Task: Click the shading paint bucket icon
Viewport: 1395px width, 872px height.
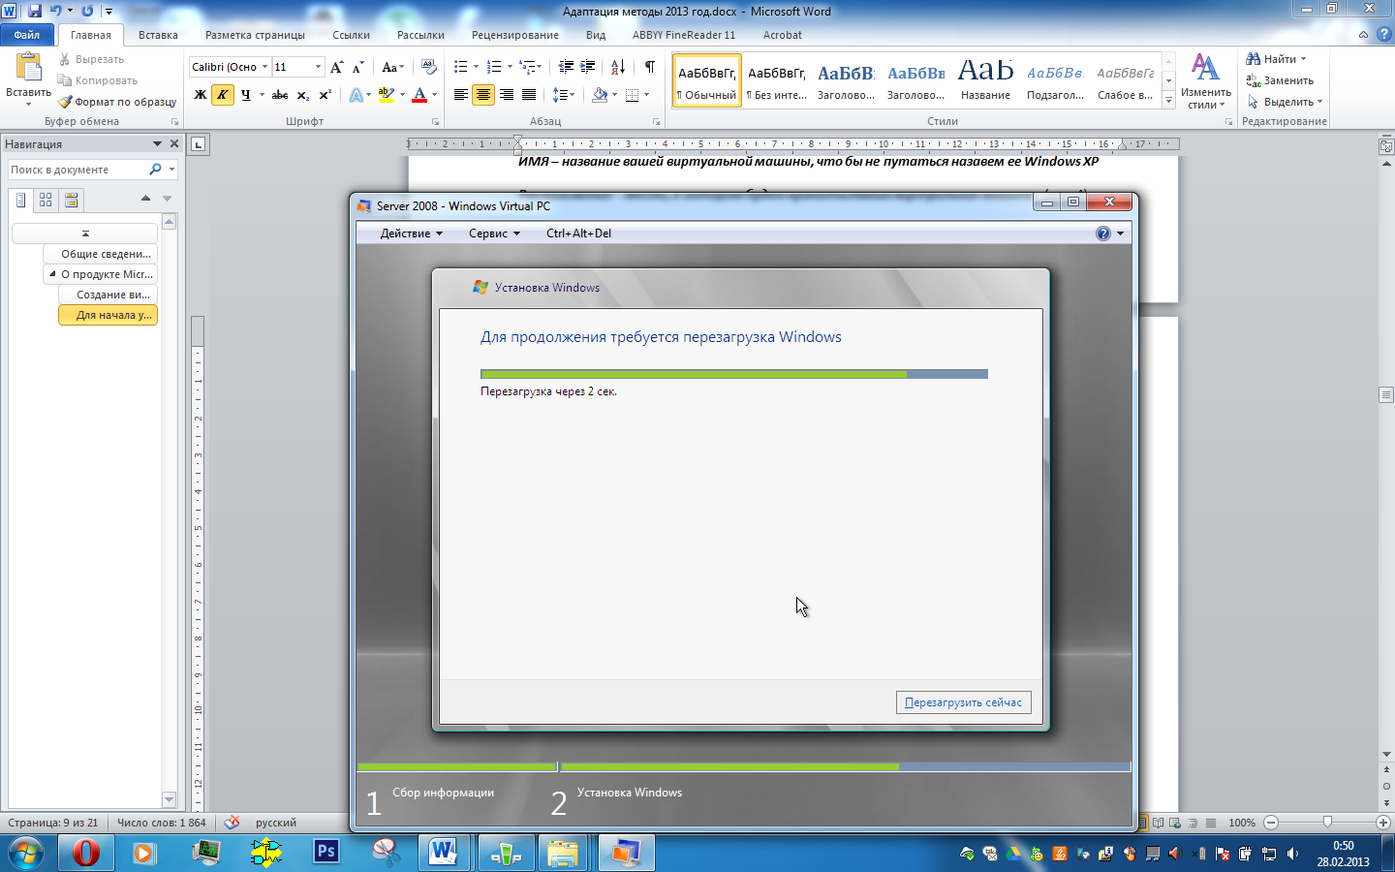Action: (600, 95)
